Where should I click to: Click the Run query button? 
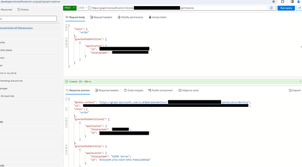pyautogui.click(x=286, y=8)
